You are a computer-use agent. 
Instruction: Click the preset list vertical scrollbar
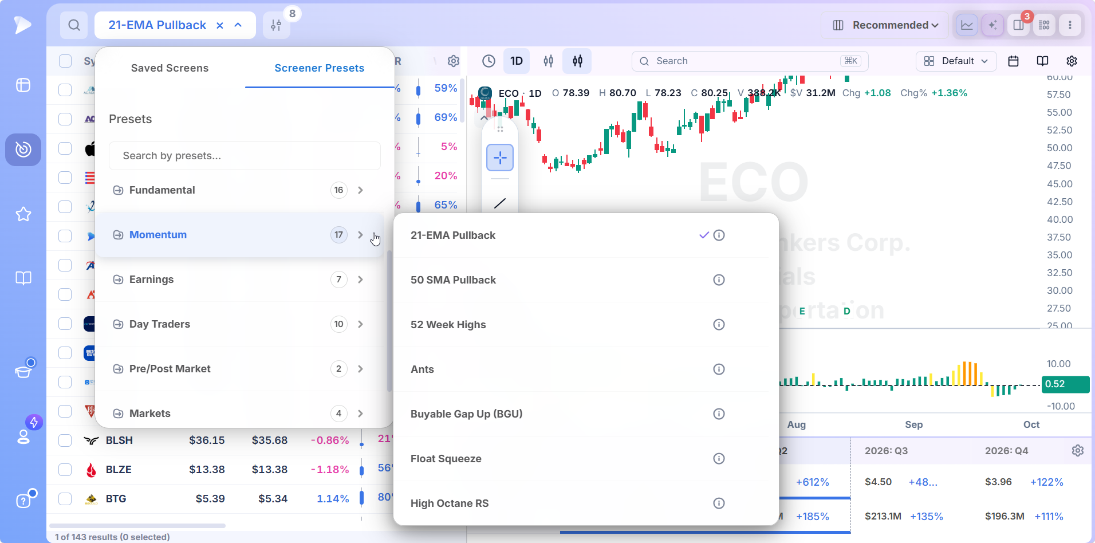pyautogui.click(x=389, y=321)
